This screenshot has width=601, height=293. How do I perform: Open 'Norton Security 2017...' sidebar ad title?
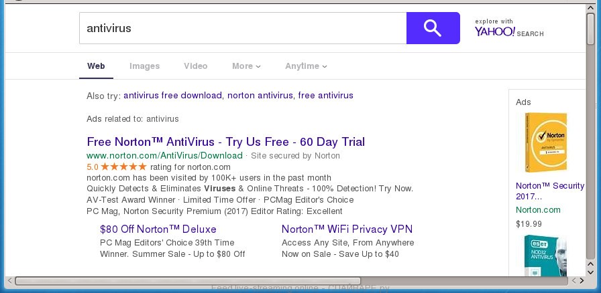click(550, 191)
